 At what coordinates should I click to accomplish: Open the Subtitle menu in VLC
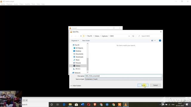point(27,4)
